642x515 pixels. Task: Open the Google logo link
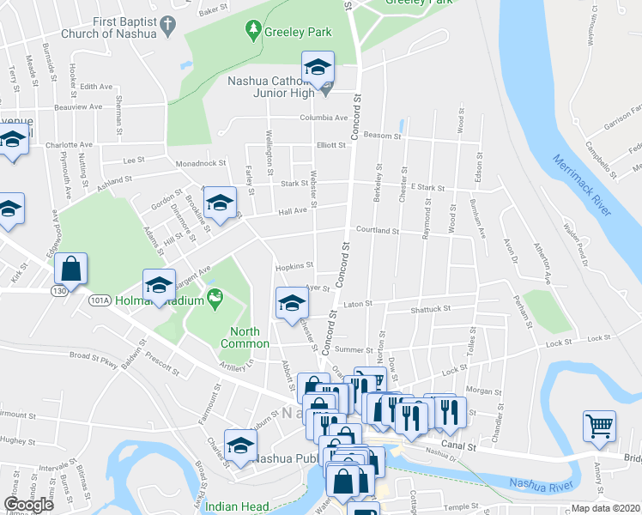[x=28, y=506]
